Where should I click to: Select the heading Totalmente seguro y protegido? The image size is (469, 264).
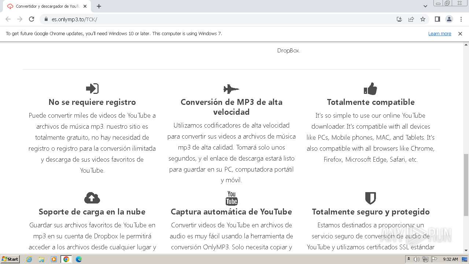tap(371, 212)
